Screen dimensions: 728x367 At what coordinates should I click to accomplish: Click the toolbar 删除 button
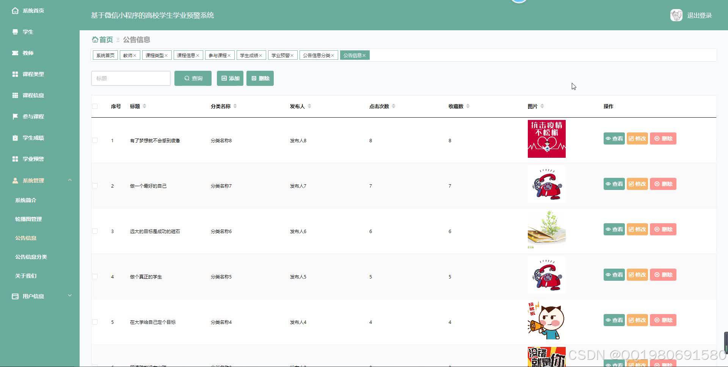pos(260,78)
